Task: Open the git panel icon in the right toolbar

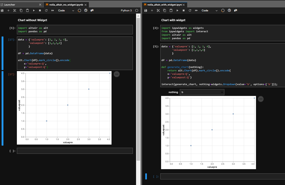Action: point(235,10)
